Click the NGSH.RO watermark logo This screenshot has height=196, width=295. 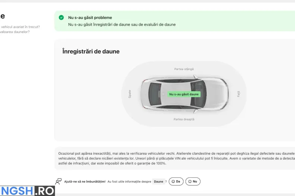tap(27, 191)
